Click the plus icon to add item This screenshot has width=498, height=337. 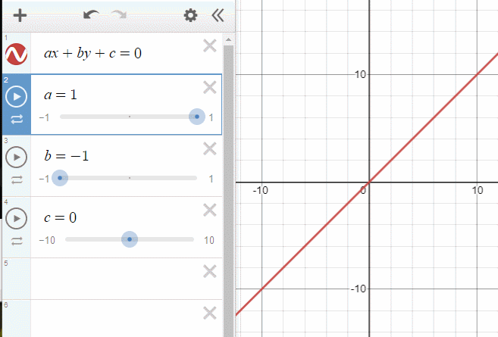click(x=20, y=15)
